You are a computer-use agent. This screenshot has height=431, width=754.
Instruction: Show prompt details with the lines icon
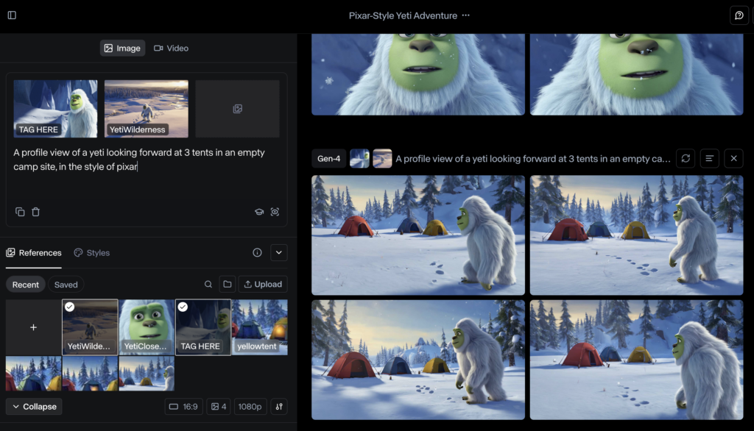click(709, 159)
